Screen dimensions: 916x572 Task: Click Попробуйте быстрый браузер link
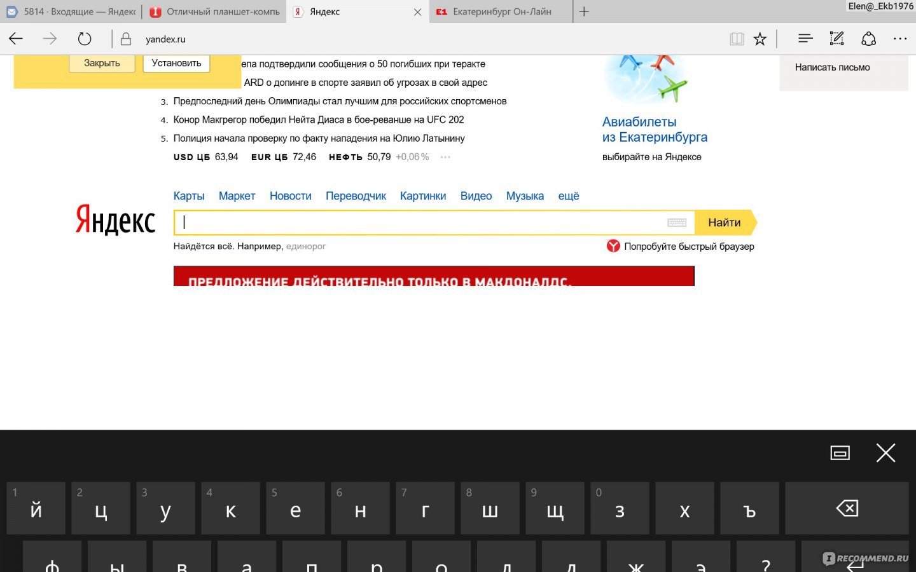coord(689,246)
